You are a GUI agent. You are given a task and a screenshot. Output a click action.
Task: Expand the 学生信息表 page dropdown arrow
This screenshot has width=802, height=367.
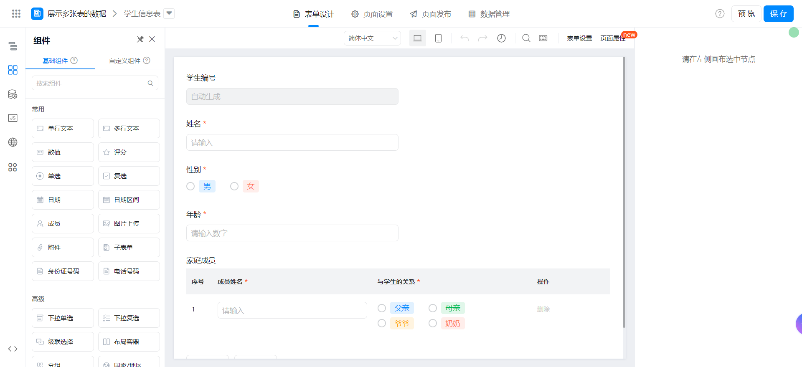coord(169,13)
